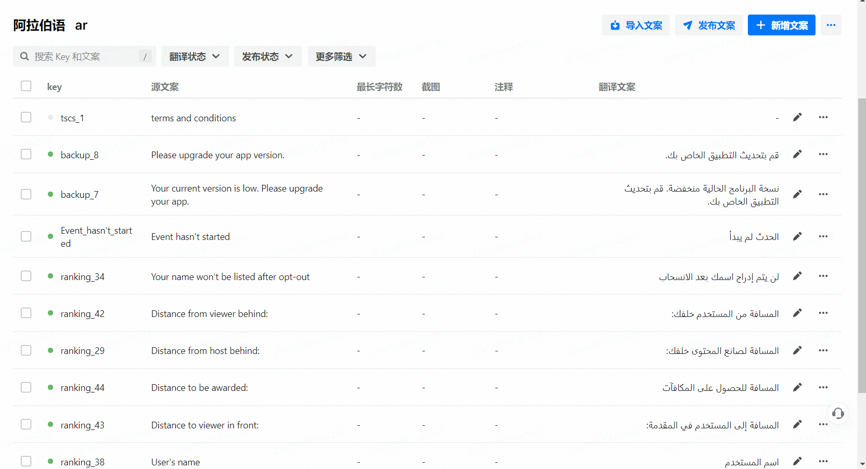Open the top-right more actions ellipsis button
Screen dimensions: 866x469
[x=831, y=25]
